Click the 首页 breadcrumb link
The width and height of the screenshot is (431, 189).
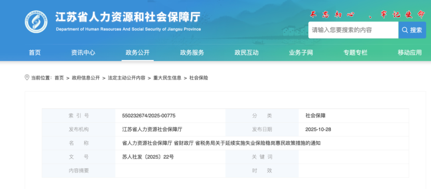pos(59,78)
